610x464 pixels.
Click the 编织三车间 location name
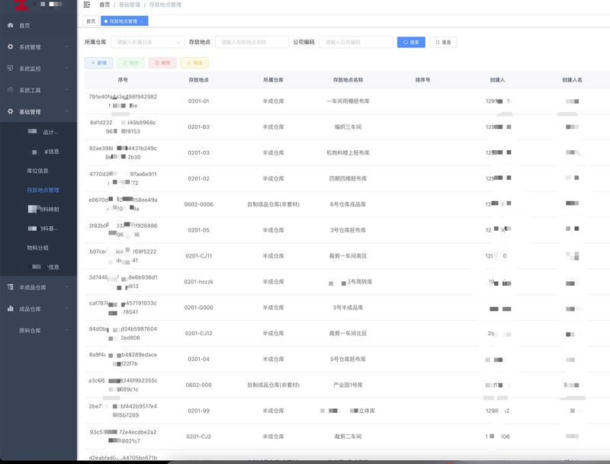[x=348, y=126]
